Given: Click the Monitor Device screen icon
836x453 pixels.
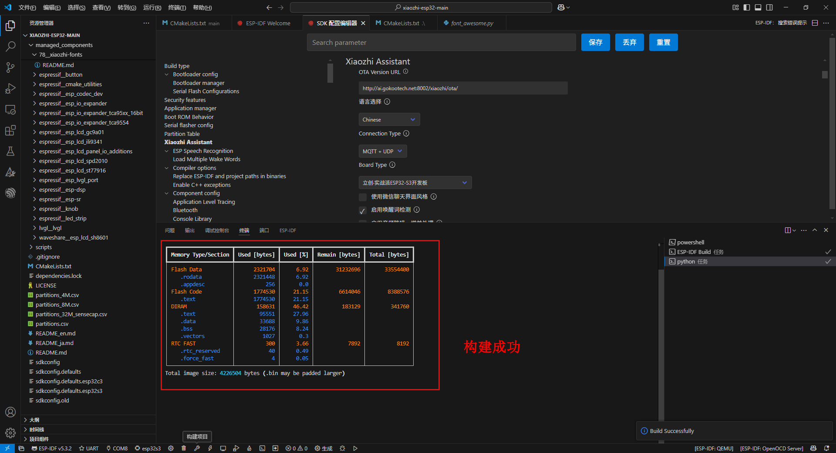Looking at the screenshot, I should [x=223, y=448].
